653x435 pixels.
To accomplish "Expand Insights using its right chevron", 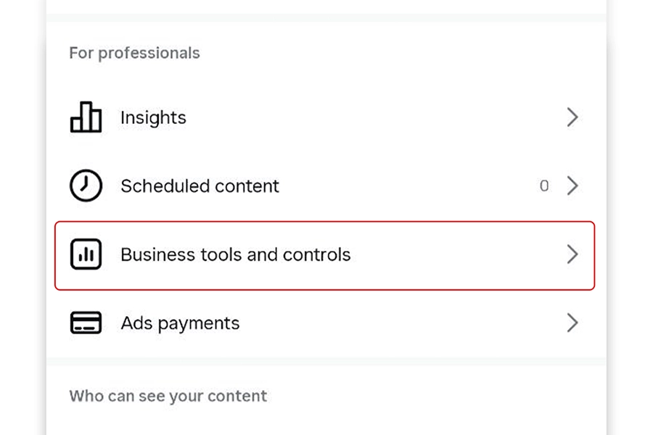I will 572,117.
